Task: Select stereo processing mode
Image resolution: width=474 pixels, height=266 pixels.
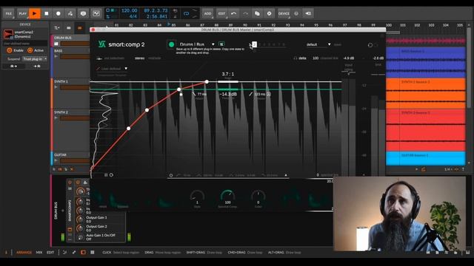Action: coord(139,58)
